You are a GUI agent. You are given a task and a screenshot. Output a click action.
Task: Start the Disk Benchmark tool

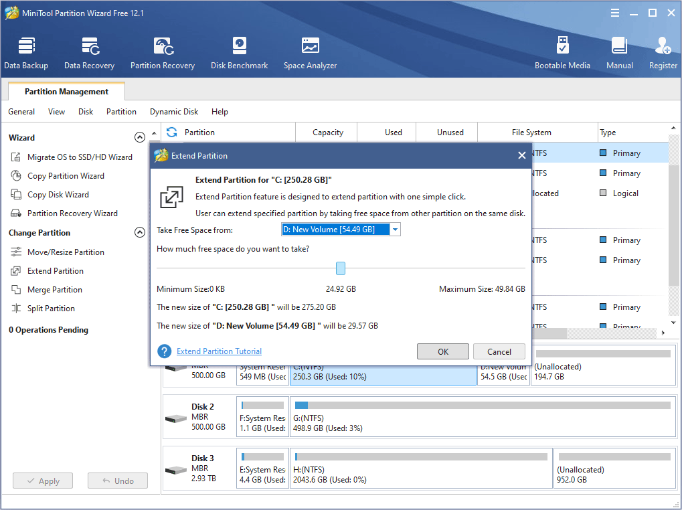pos(239,53)
